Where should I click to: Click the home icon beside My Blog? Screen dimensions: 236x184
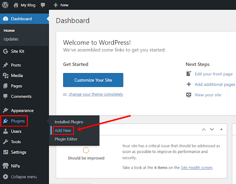coord(16,5)
